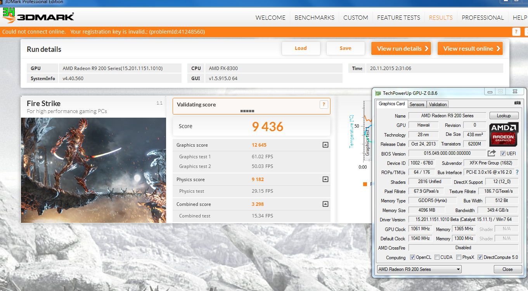
Task: Select the RESULTS tab
Action: pos(441,18)
